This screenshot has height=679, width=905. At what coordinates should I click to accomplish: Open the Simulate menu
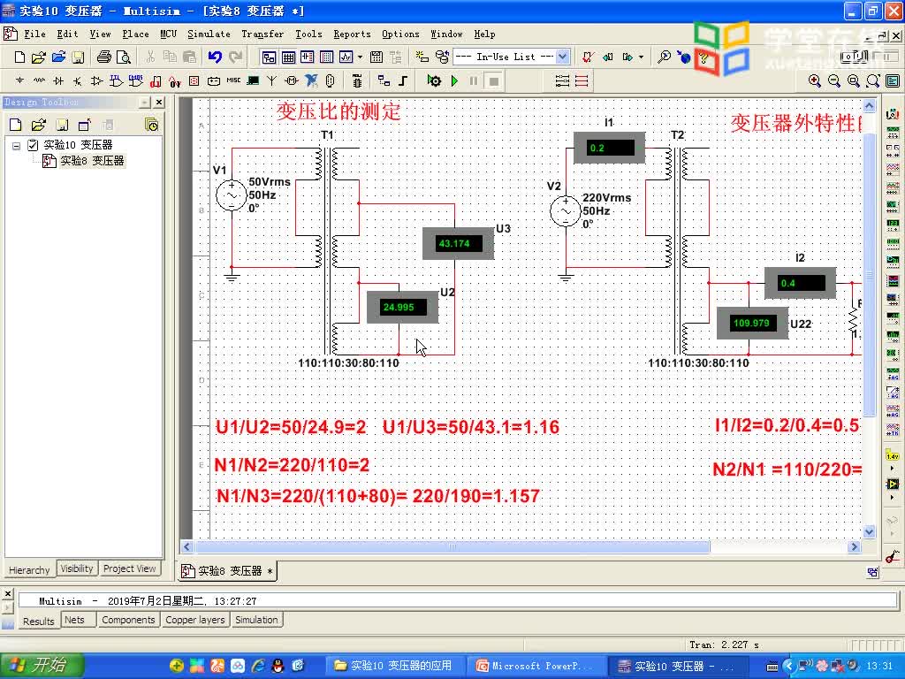[209, 34]
